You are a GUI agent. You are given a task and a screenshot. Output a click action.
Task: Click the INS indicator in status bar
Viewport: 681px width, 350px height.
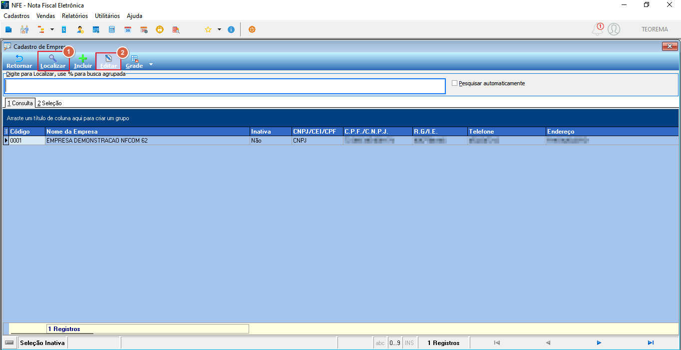tap(409, 343)
